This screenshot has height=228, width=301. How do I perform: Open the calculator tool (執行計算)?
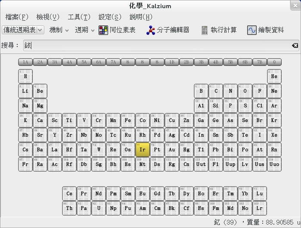(x=219, y=30)
